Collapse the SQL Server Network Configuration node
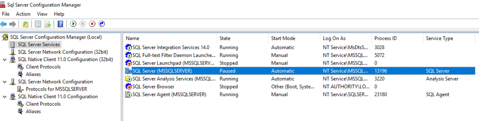 tap(5, 82)
